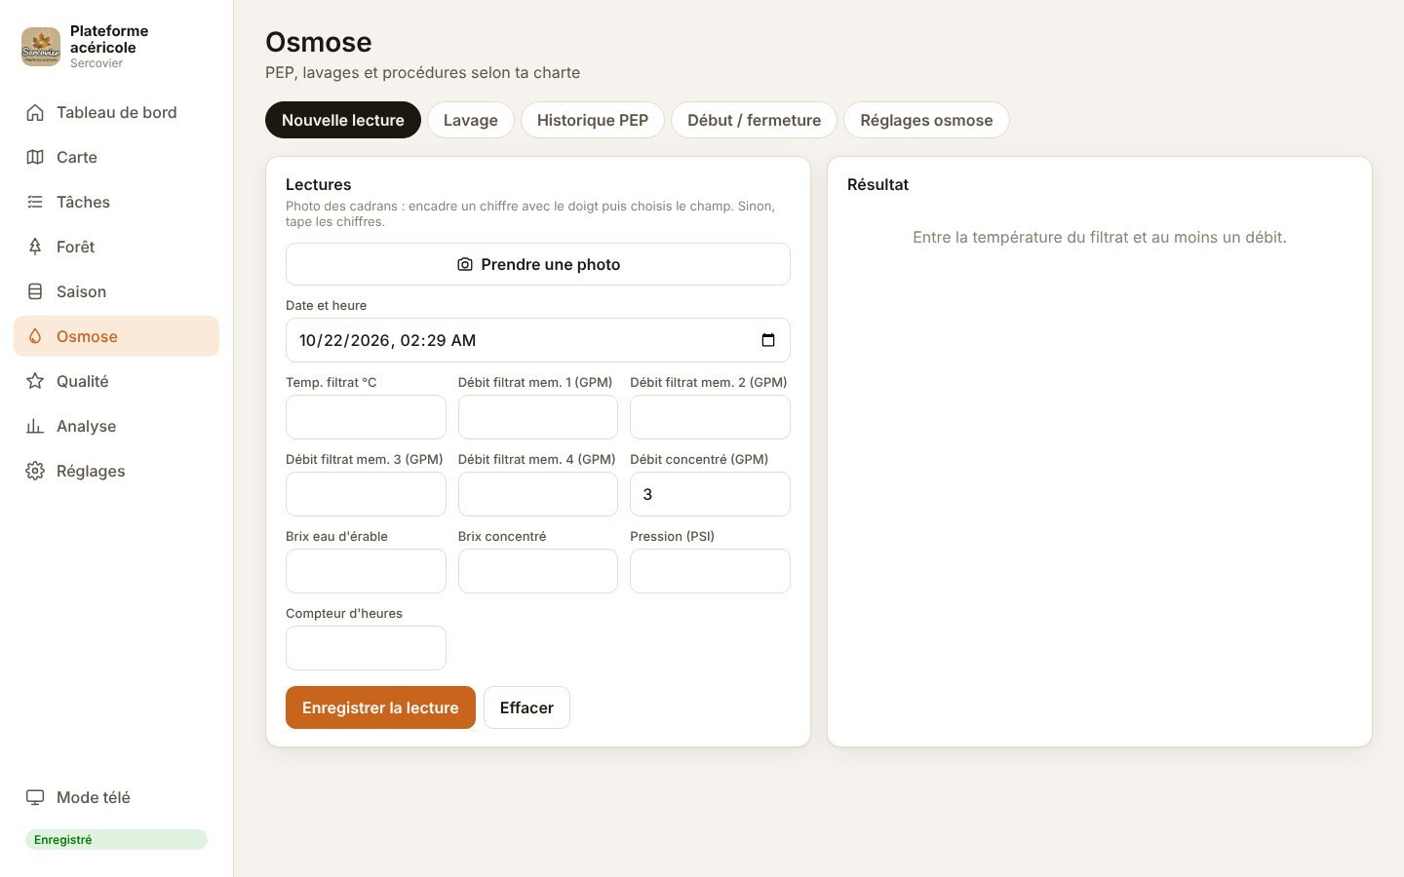The image size is (1404, 877).
Task: Select the Débit filtrat mem. 4 input
Action: [538, 494]
